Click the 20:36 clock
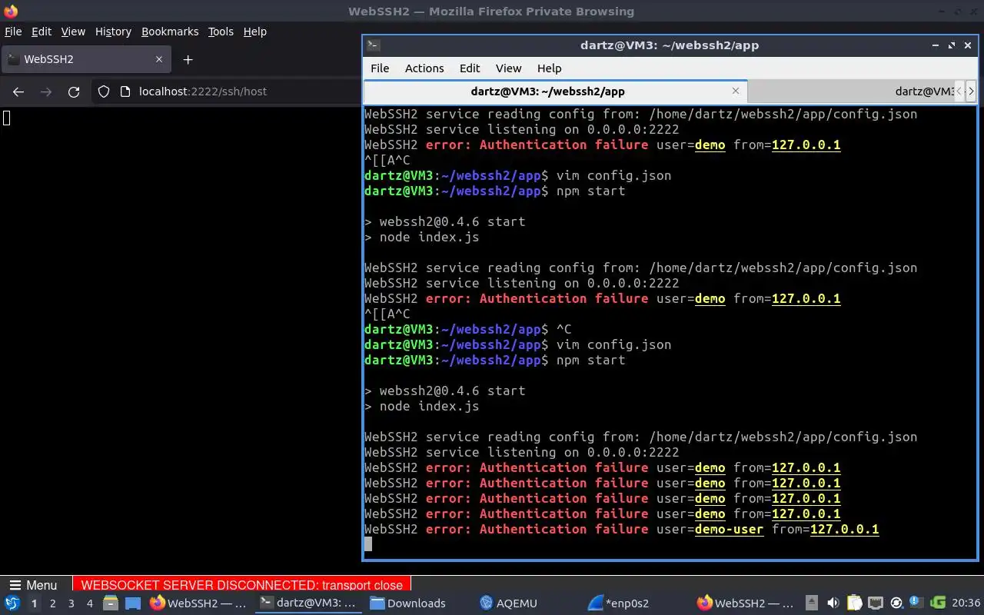Screen dimensions: 984x615 click(x=966, y=603)
